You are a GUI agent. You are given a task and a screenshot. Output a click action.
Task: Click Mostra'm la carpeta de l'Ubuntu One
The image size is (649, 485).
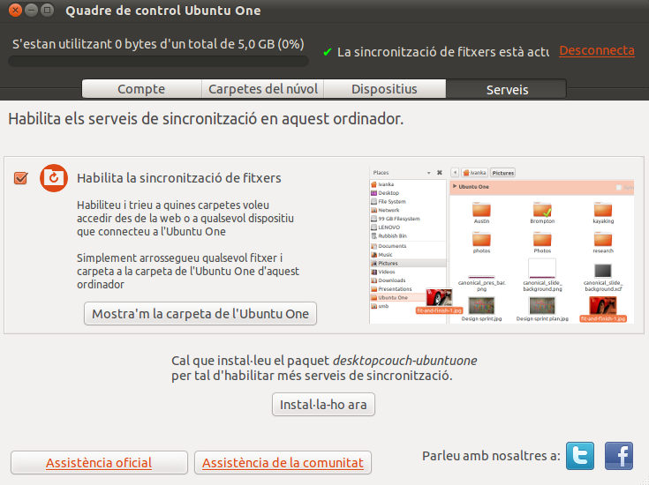click(200, 313)
